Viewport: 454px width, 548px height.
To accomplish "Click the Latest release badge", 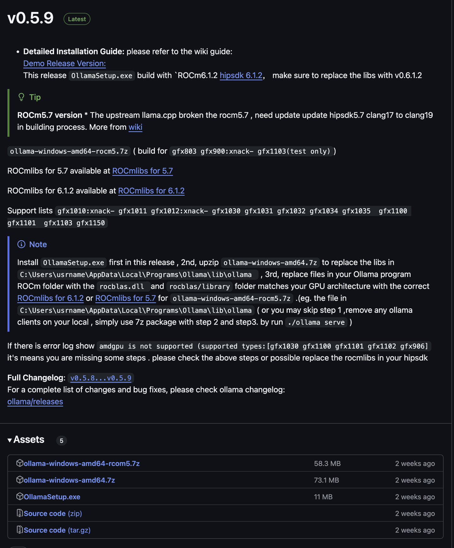I will coord(77,19).
